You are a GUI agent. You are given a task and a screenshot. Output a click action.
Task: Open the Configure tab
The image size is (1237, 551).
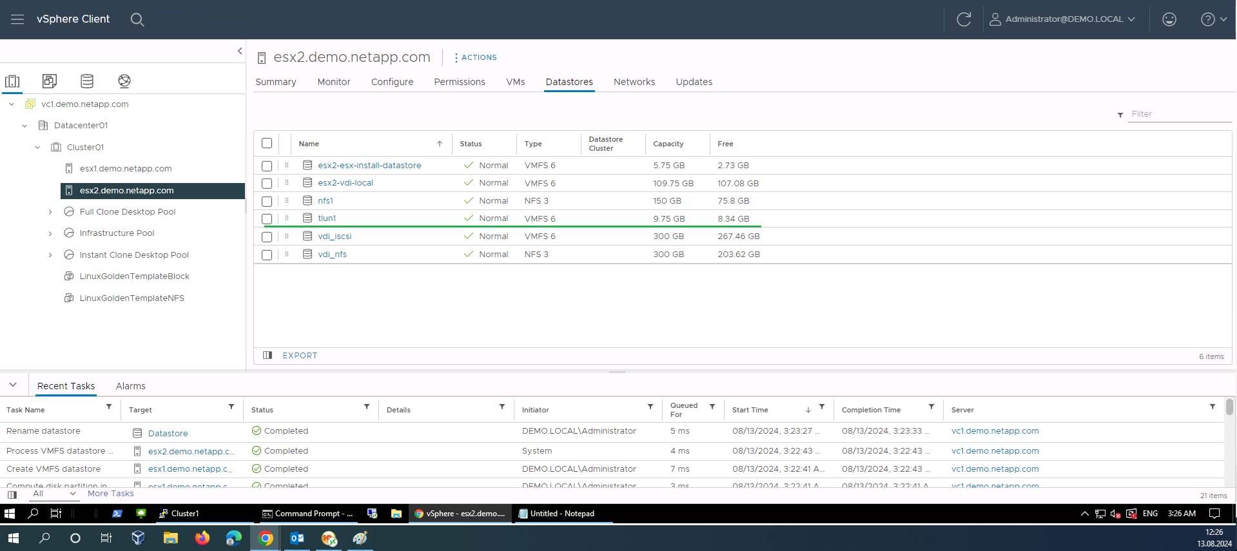(x=392, y=82)
